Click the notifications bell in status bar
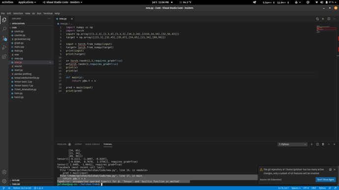The height and width of the screenshot is (190, 339). tap(335, 188)
